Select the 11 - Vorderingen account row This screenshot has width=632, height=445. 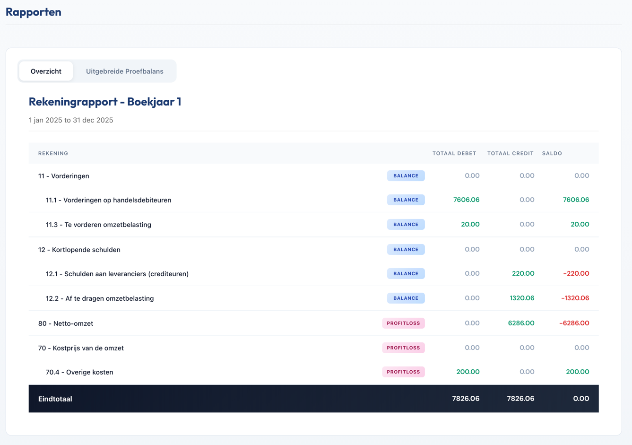tap(64, 176)
